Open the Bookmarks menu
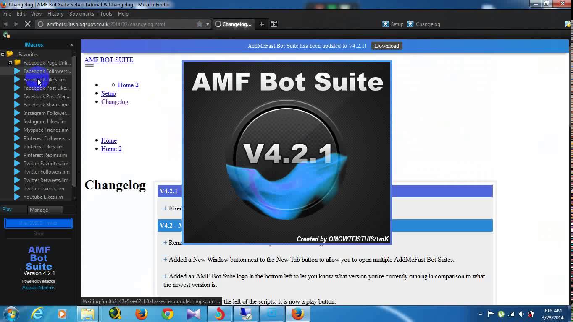The width and height of the screenshot is (573, 322). click(x=81, y=14)
